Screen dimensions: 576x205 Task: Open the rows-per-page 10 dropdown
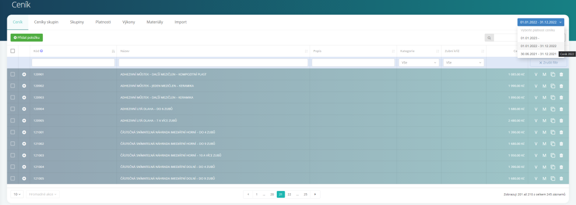17,194
